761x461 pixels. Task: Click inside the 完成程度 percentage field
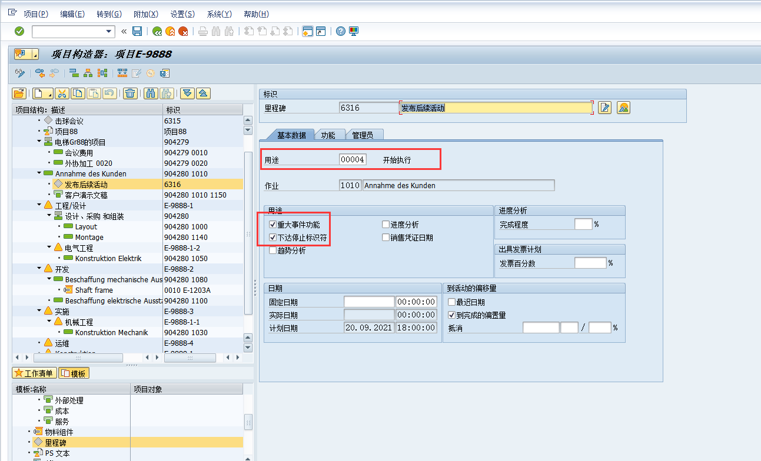coord(583,223)
